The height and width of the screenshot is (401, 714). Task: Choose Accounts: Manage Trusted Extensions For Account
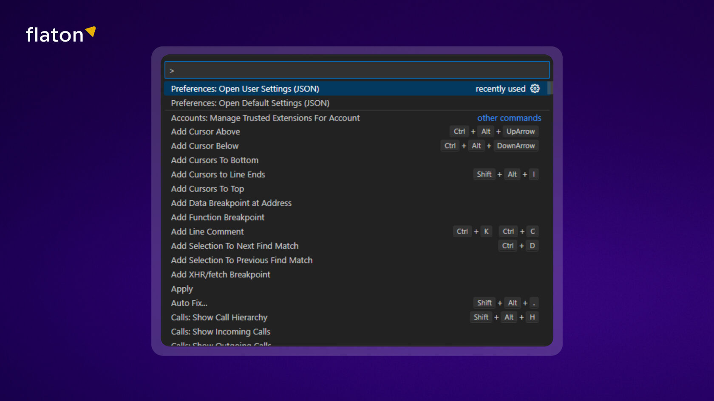tap(356, 118)
